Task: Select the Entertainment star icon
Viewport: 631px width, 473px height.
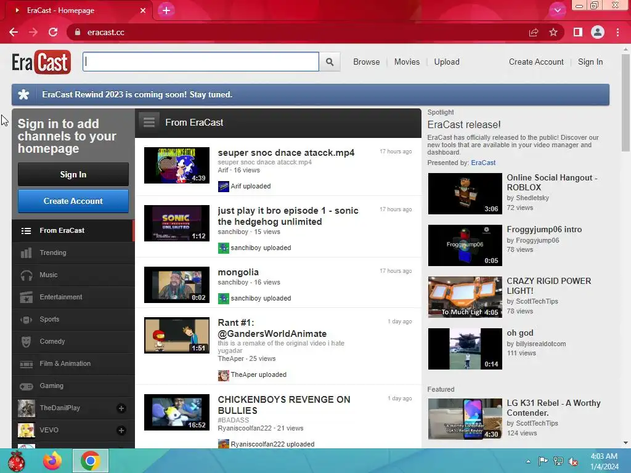Action: pos(26,297)
